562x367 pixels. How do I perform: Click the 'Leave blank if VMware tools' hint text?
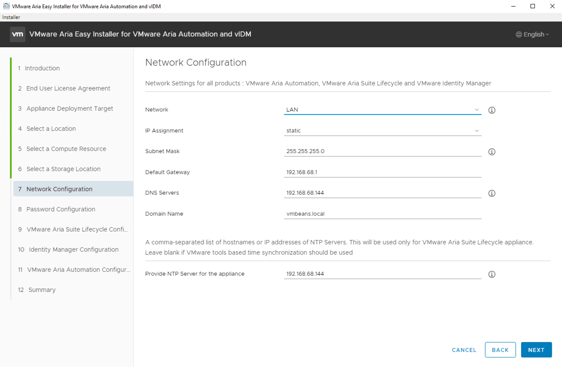click(249, 253)
